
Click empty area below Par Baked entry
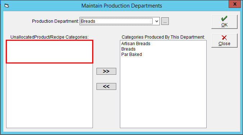163,92
